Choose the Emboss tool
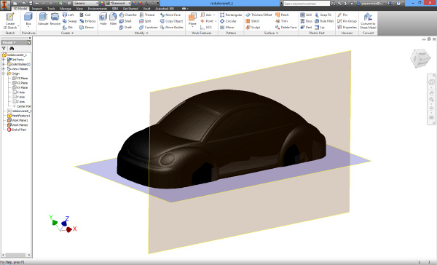 pos(87,21)
